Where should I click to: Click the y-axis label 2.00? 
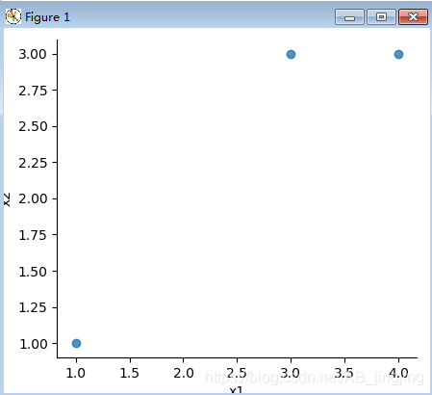pos(33,198)
